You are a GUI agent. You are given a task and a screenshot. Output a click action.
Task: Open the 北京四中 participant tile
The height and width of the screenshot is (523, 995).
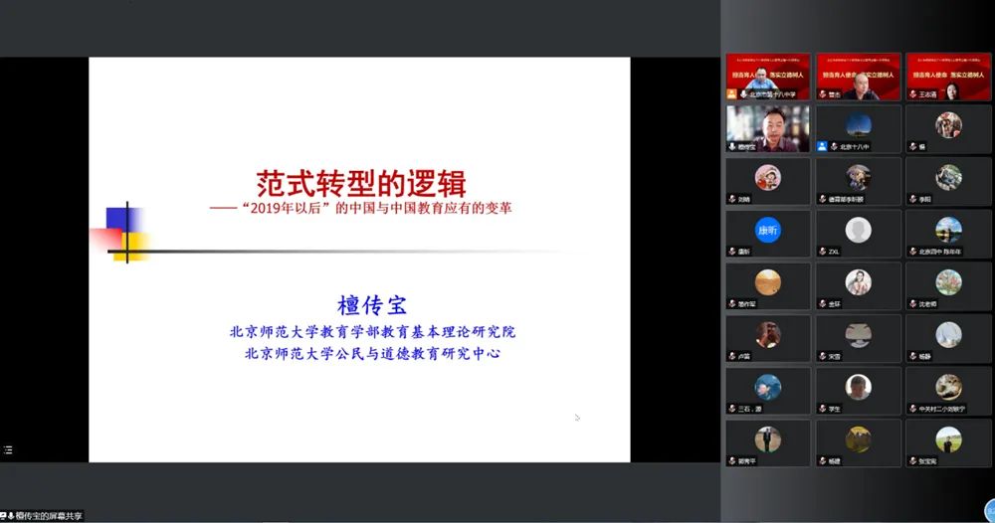(947, 234)
